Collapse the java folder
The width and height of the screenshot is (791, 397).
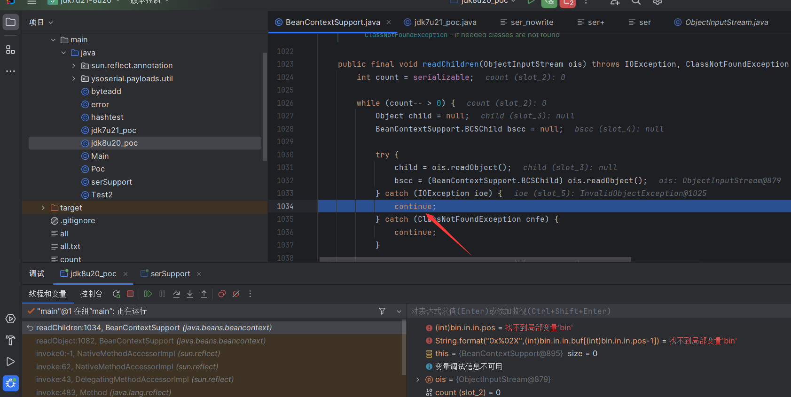tap(63, 53)
